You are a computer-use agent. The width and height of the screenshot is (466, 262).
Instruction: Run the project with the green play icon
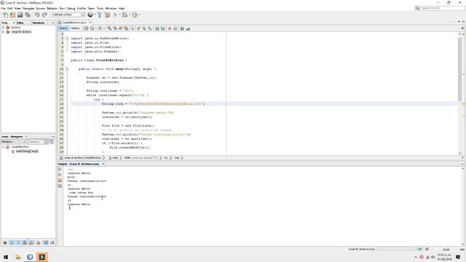[x=115, y=15]
